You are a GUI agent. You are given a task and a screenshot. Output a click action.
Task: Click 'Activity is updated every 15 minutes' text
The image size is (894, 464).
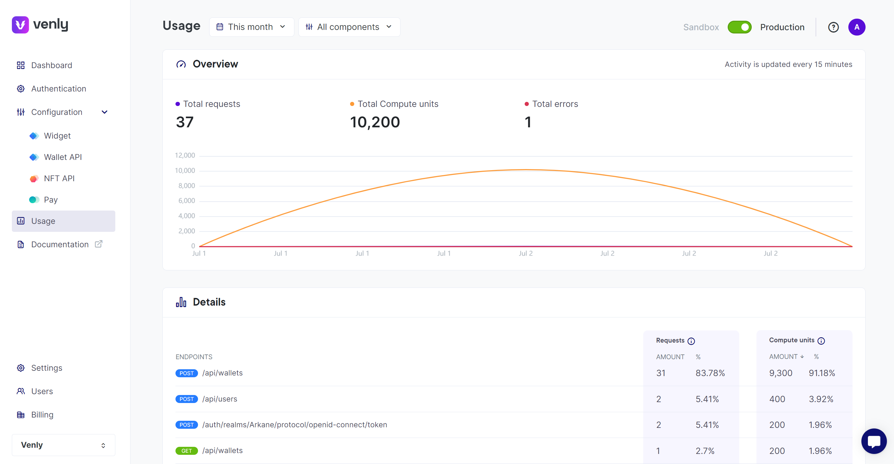tap(788, 64)
